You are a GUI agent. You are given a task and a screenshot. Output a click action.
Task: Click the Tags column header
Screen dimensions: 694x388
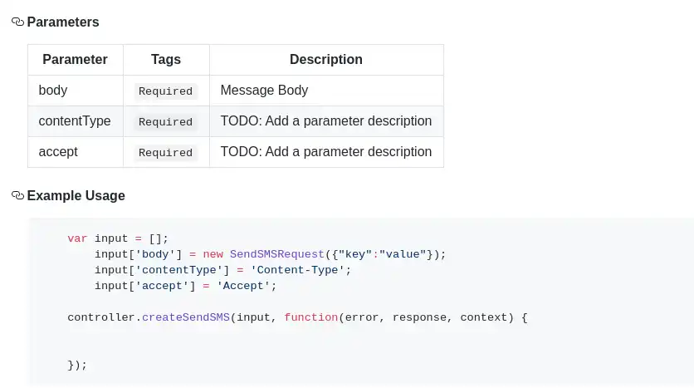coord(166,60)
